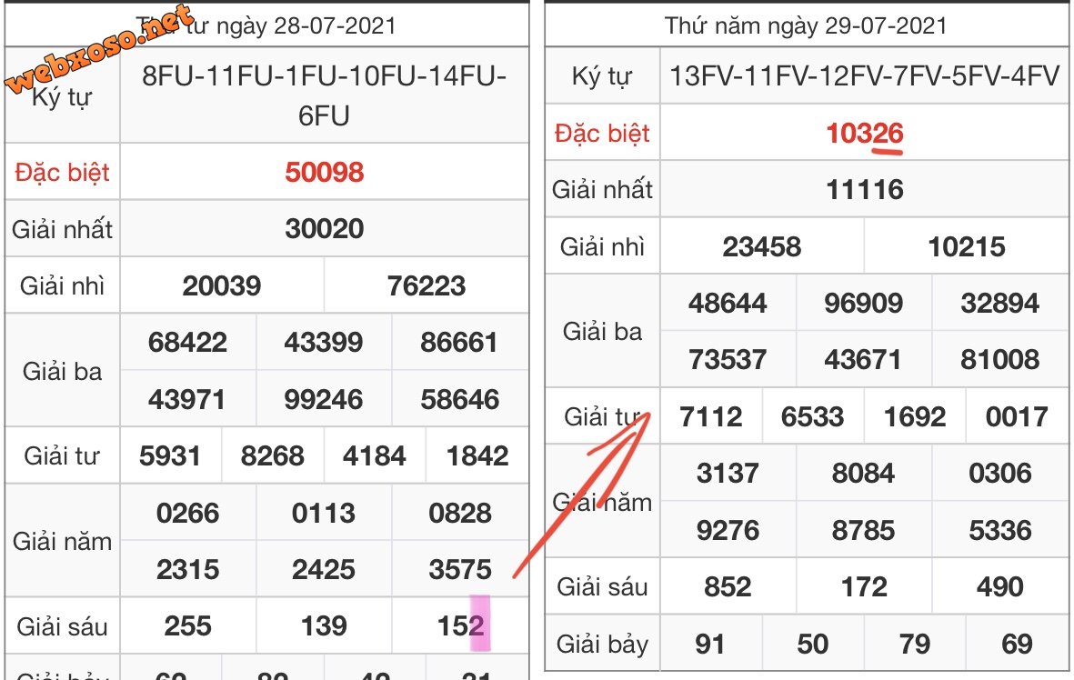1074x680 pixels.
Task: Select first prize number 30020
Action: (324, 228)
